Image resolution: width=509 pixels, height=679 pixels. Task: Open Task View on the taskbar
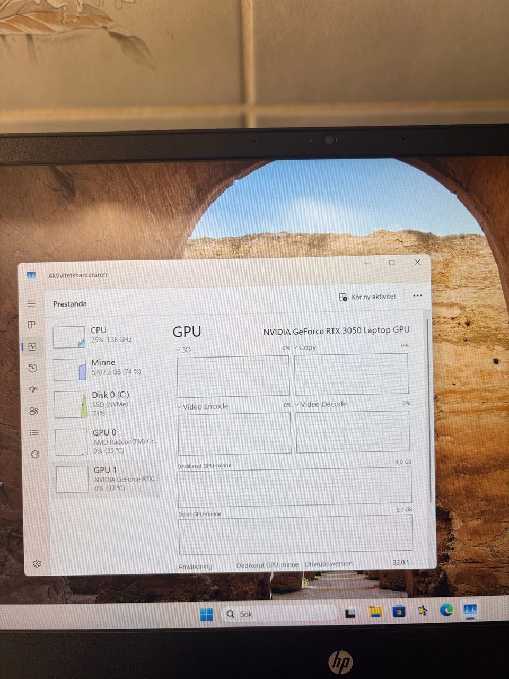tap(350, 613)
